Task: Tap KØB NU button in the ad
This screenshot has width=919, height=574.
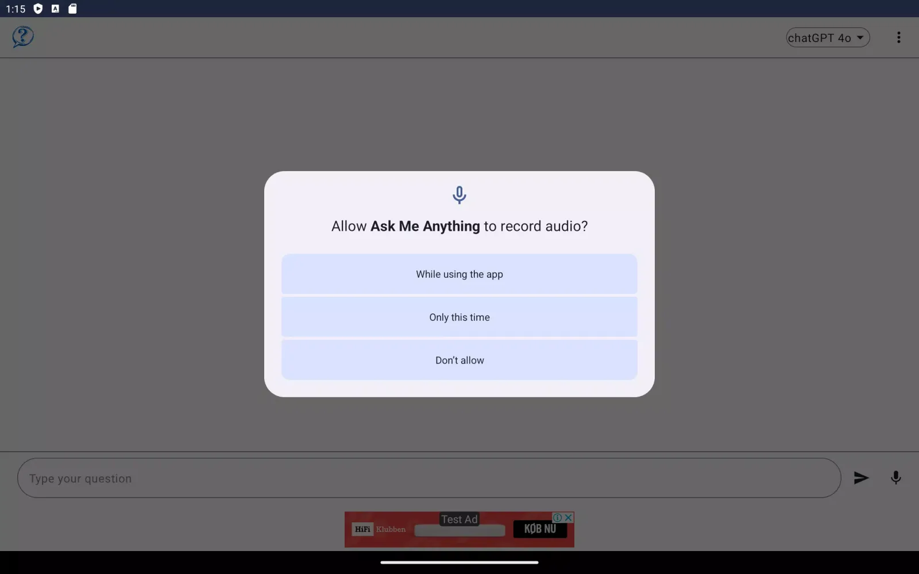Action: click(540, 529)
